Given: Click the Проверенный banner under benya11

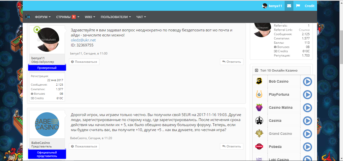Looking at the screenshot, I should point(47,68).
